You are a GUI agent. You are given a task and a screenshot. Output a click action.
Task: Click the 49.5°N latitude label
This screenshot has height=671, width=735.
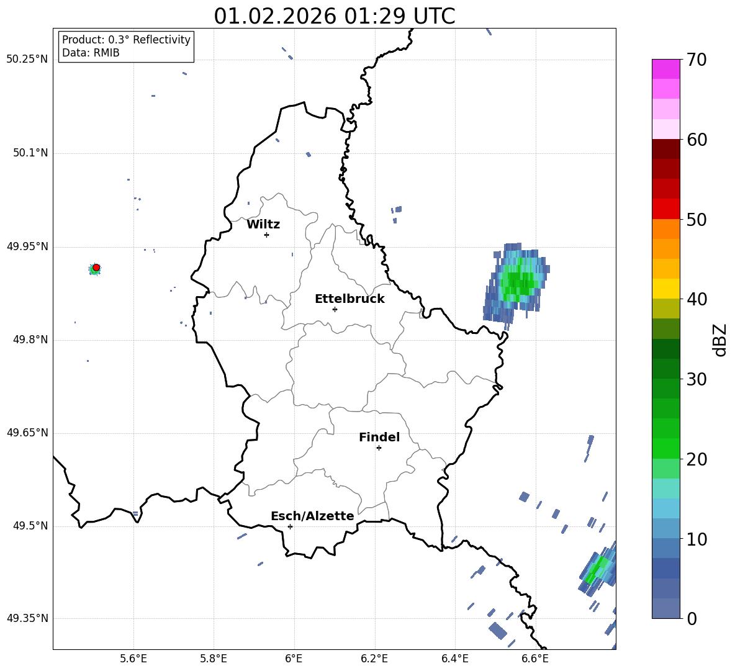pyautogui.click(x=30, y=526)
